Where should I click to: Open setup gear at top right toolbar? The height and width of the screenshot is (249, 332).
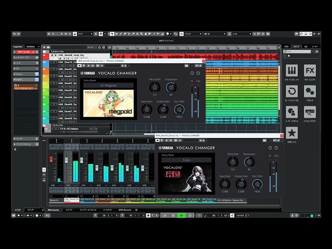319,34
